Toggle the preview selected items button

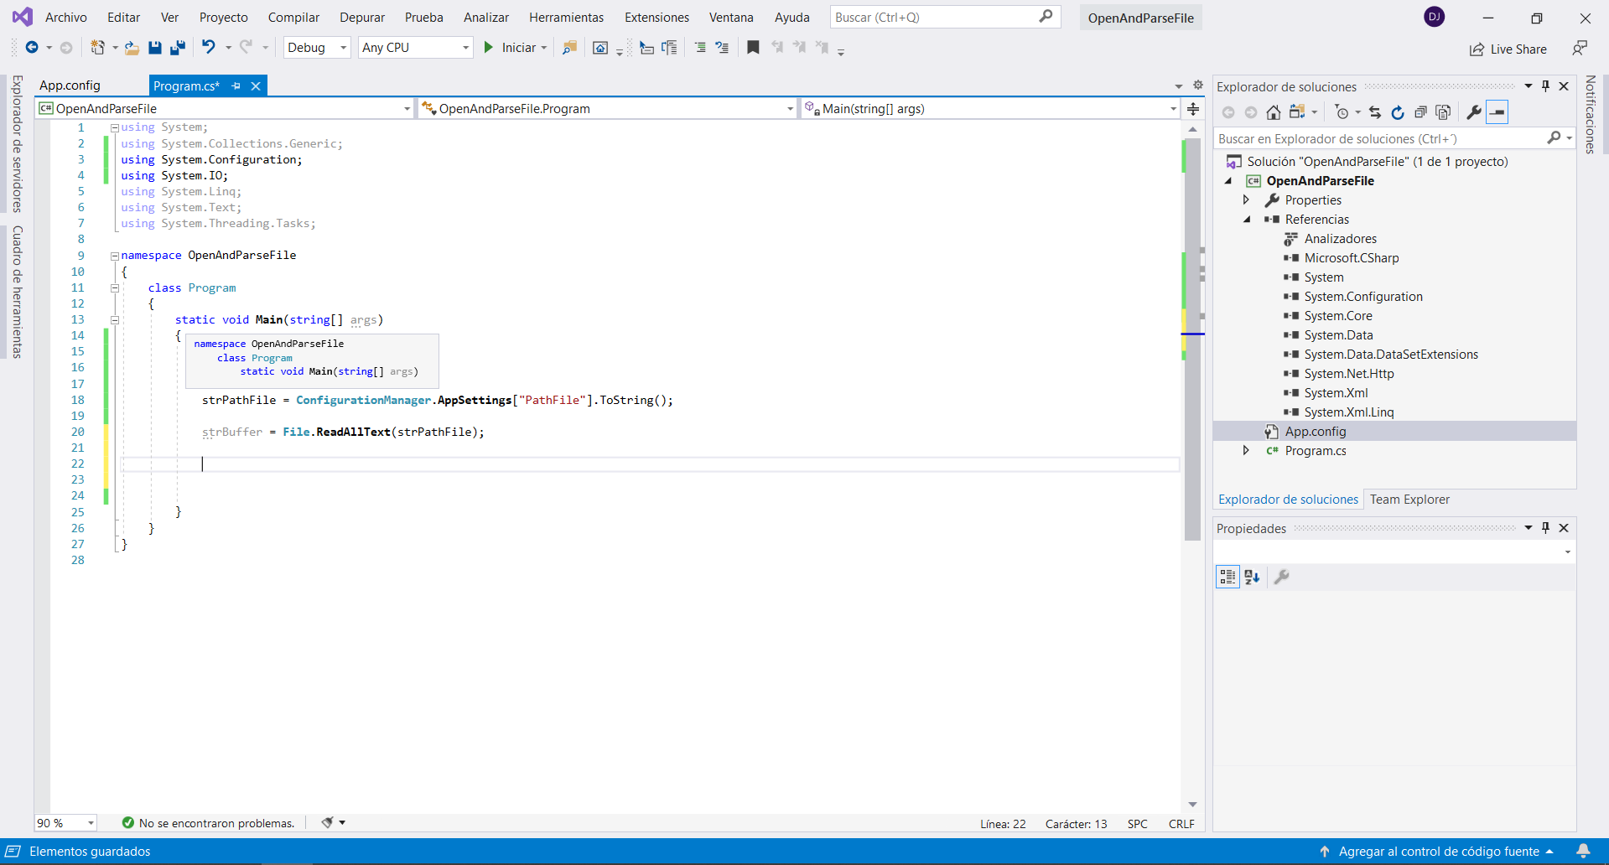click(x=1497, y=112)
